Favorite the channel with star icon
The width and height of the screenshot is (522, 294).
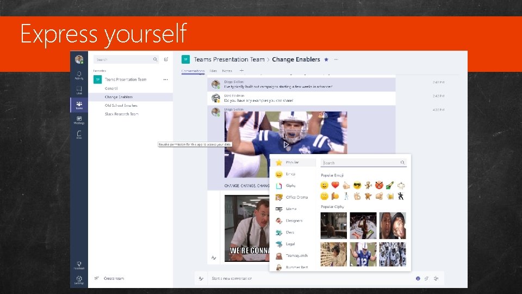pyautogui.click(x=326, y=59)
